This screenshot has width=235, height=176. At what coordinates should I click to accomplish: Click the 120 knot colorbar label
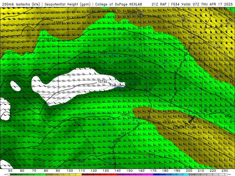click(x=94, y=171)
